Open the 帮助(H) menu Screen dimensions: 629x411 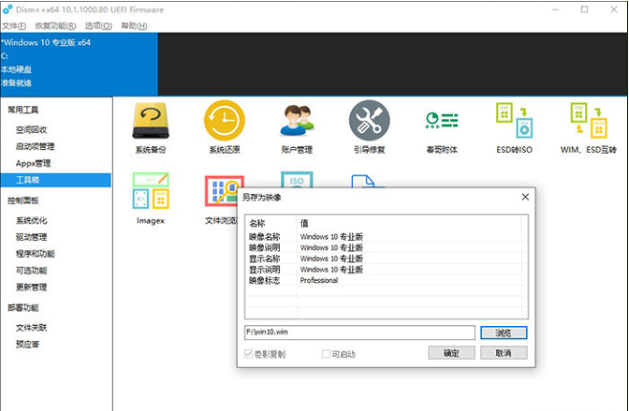click(x=134, y=26)
